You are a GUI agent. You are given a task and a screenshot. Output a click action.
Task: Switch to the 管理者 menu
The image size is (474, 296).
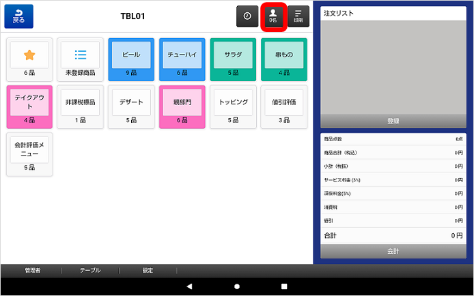(x=32, y=271)
